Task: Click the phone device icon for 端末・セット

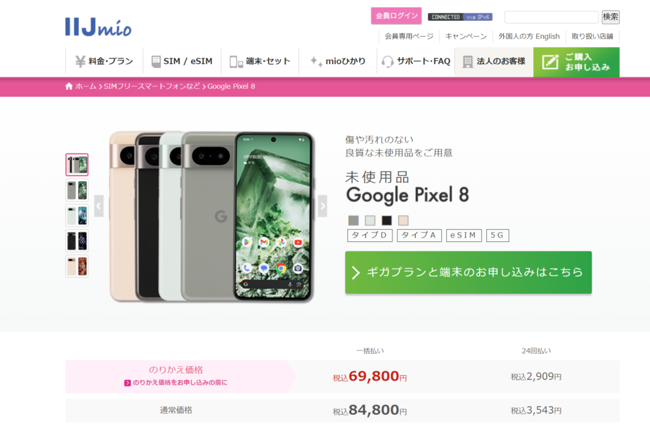Action: click(x=236, y=61)
